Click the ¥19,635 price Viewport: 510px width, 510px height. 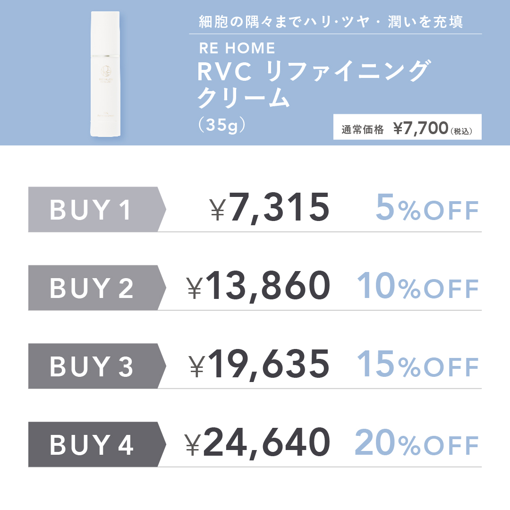pos(259,365)
